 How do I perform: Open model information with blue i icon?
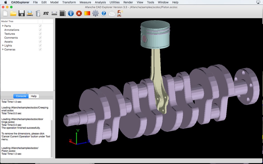click(x=71, y=13)
